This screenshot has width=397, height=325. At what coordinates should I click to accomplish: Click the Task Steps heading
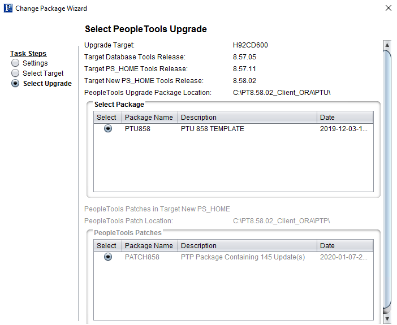(x=28, y=54)
